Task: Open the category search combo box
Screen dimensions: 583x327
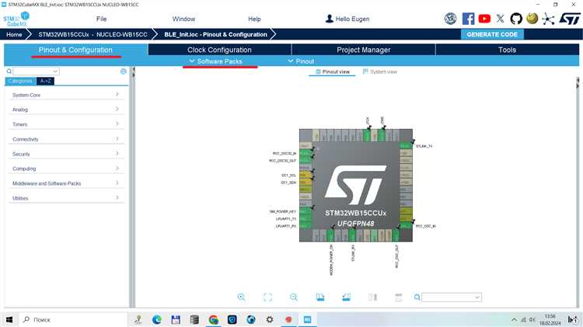Action: tap(36, 71)
